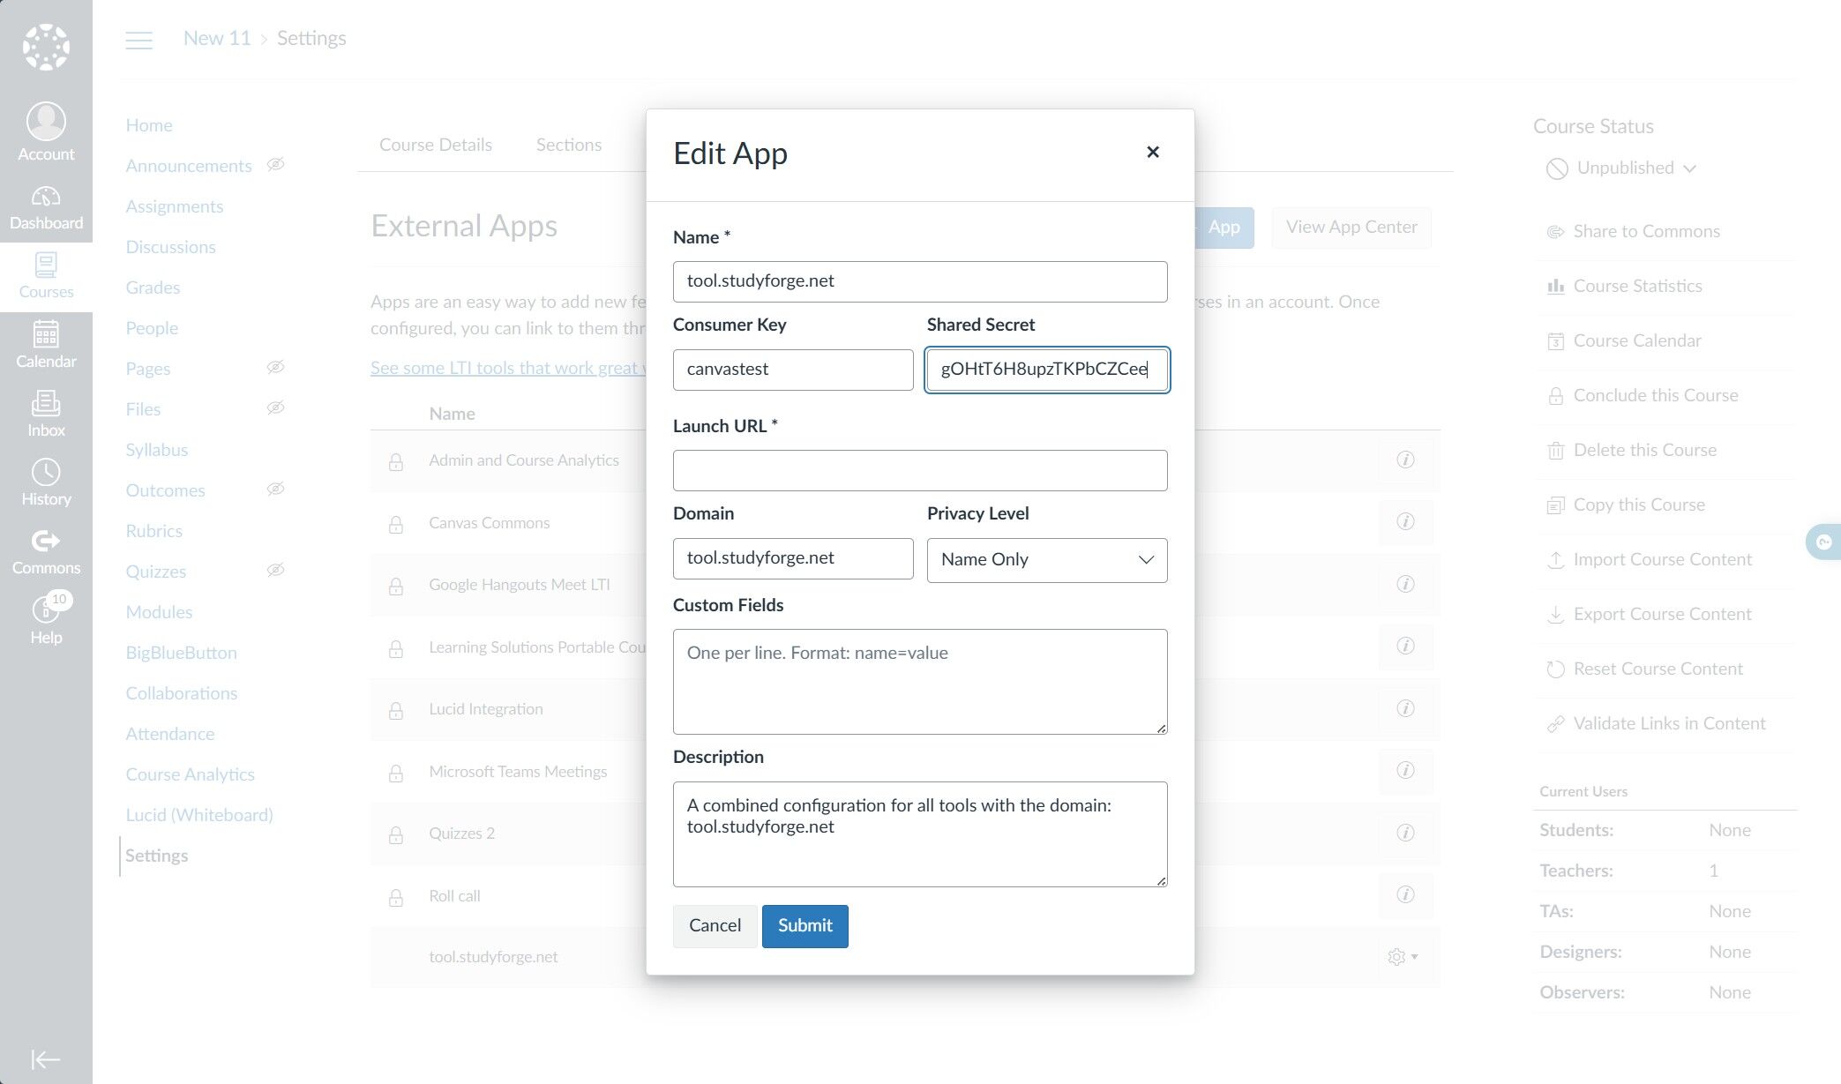
Task: Open the gear menu for tool.studyforge.net
Action: coord(1402,957)
